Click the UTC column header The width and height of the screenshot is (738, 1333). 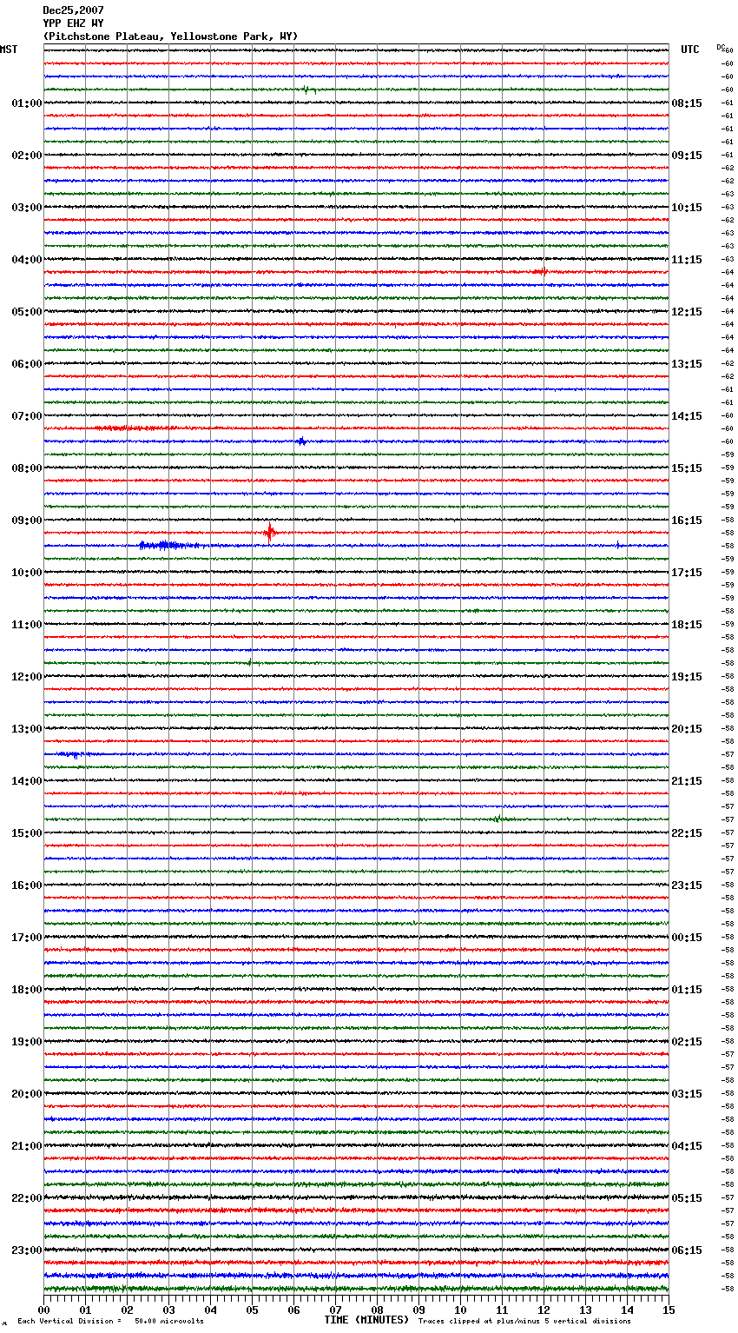coord(690,50)
